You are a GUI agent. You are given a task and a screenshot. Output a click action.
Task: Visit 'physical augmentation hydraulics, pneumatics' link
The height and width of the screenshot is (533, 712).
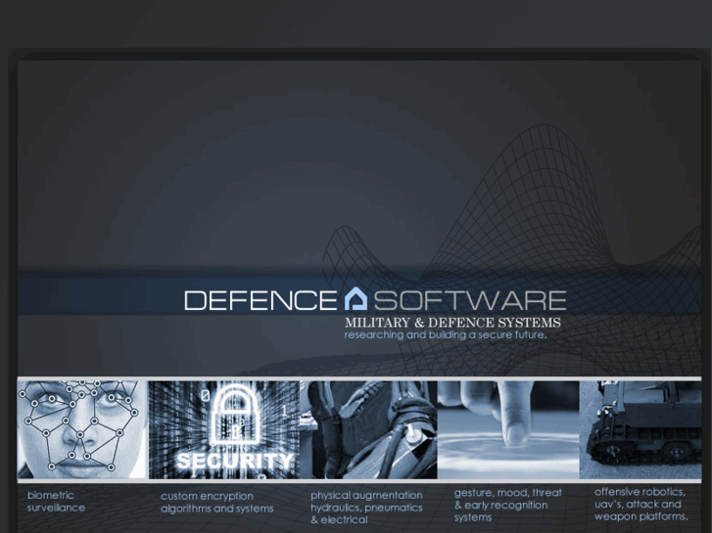(x=367, y=508)
